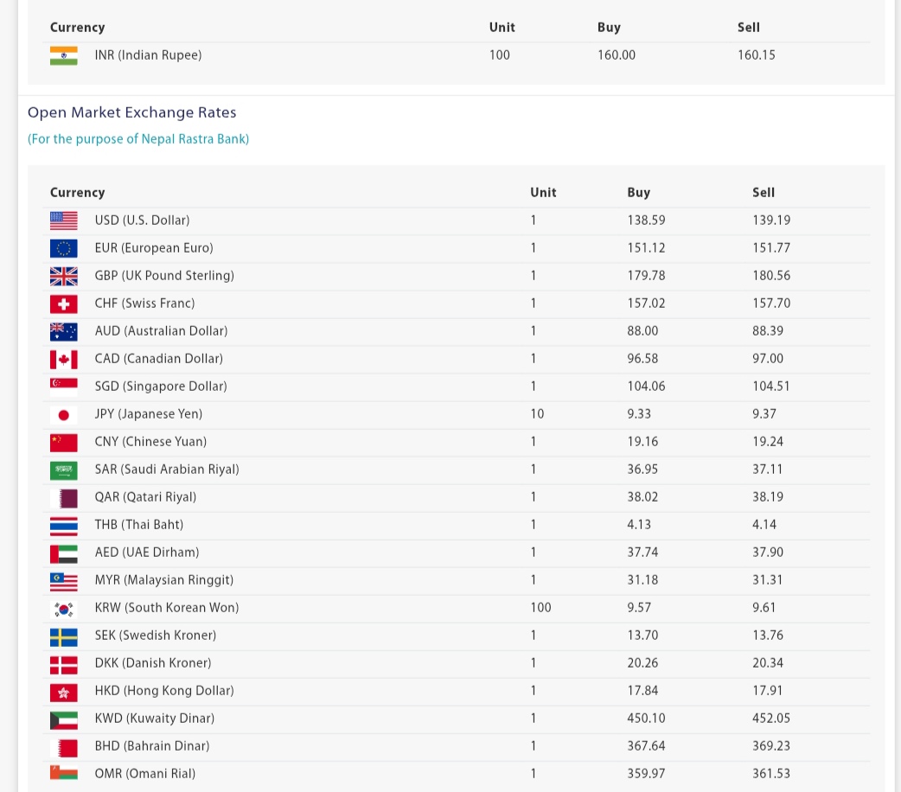Click the Canadian maple leaf flag

64,359
